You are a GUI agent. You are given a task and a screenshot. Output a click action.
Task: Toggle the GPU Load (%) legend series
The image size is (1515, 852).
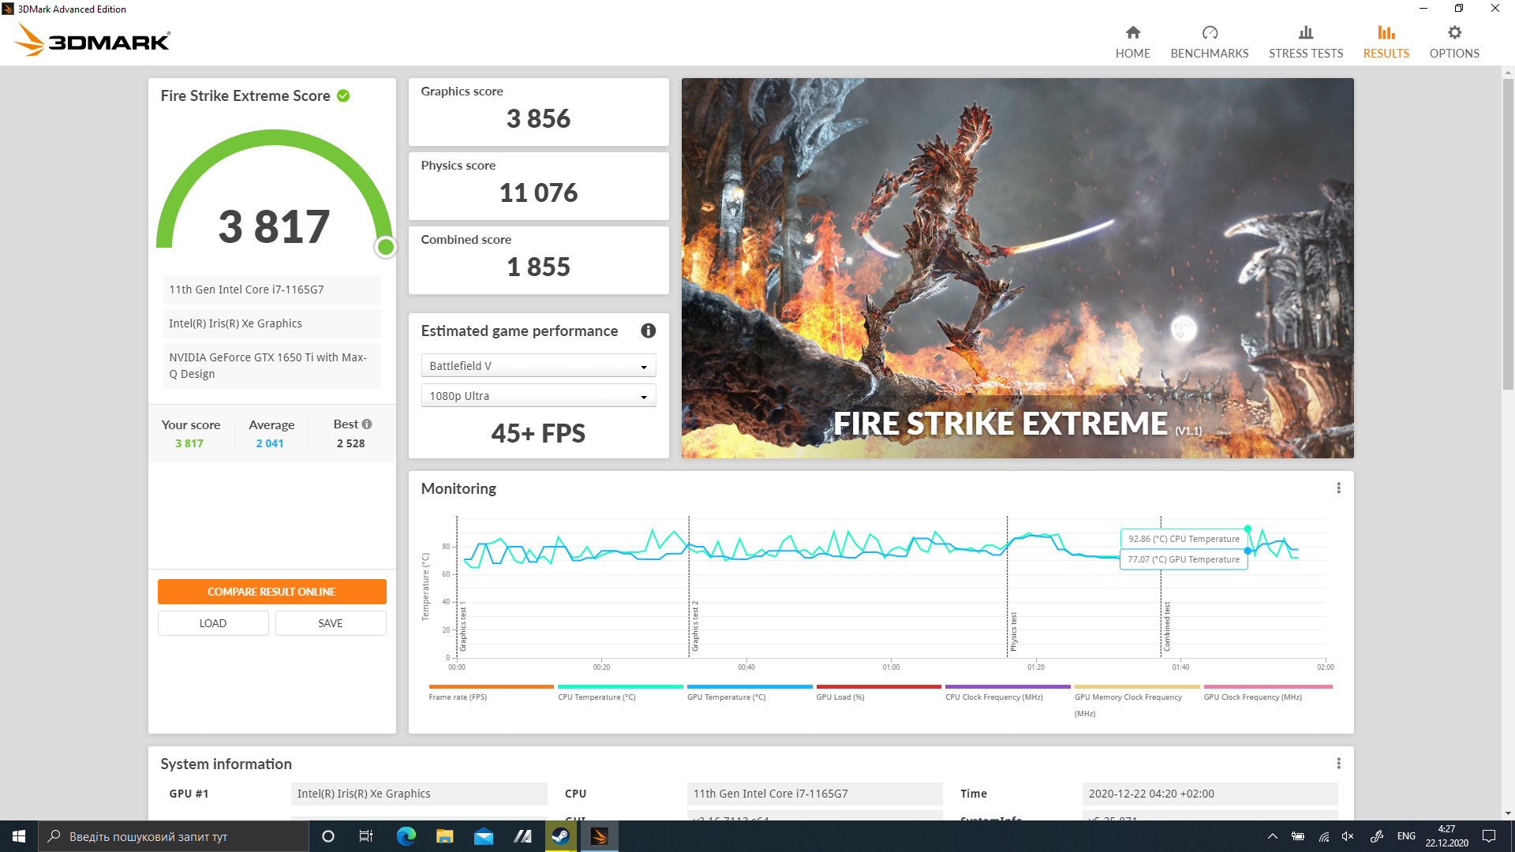tap(878, 693)
